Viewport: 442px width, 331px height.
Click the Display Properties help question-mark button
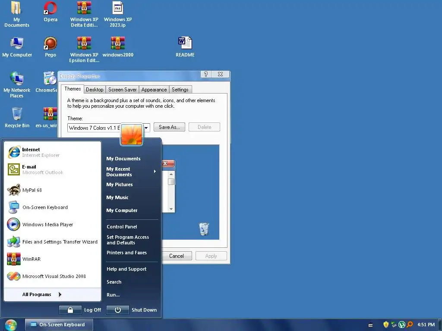click(206, 74)
